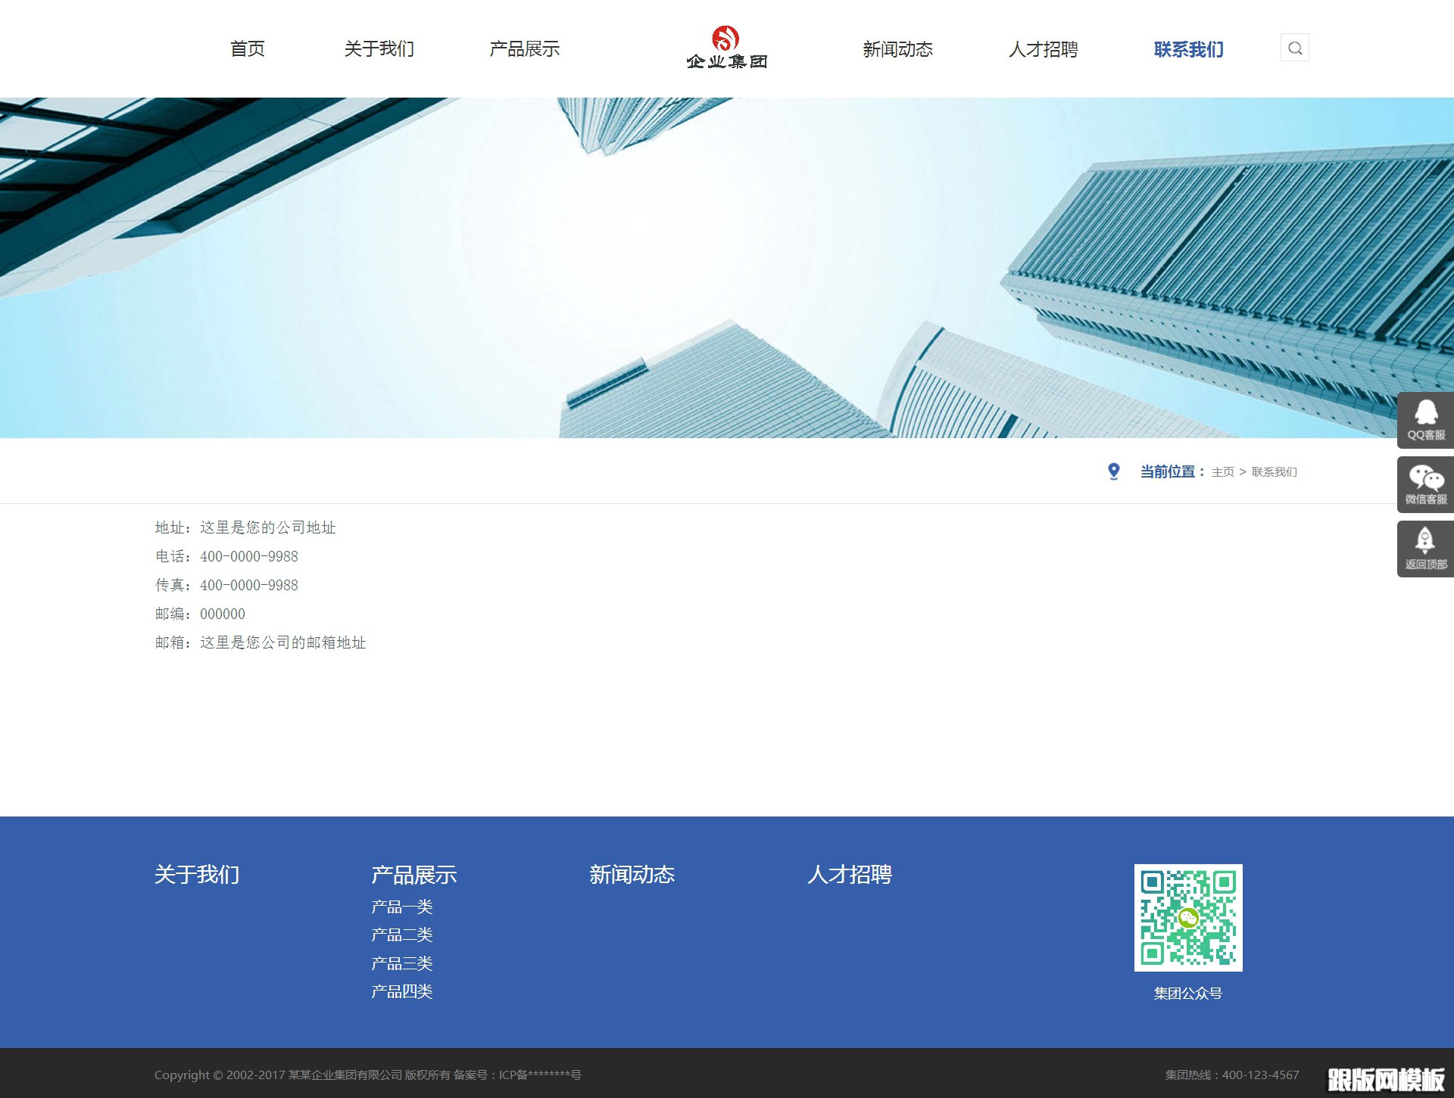Click 人才招聘 in the navigation bar

pos(1045,48)
